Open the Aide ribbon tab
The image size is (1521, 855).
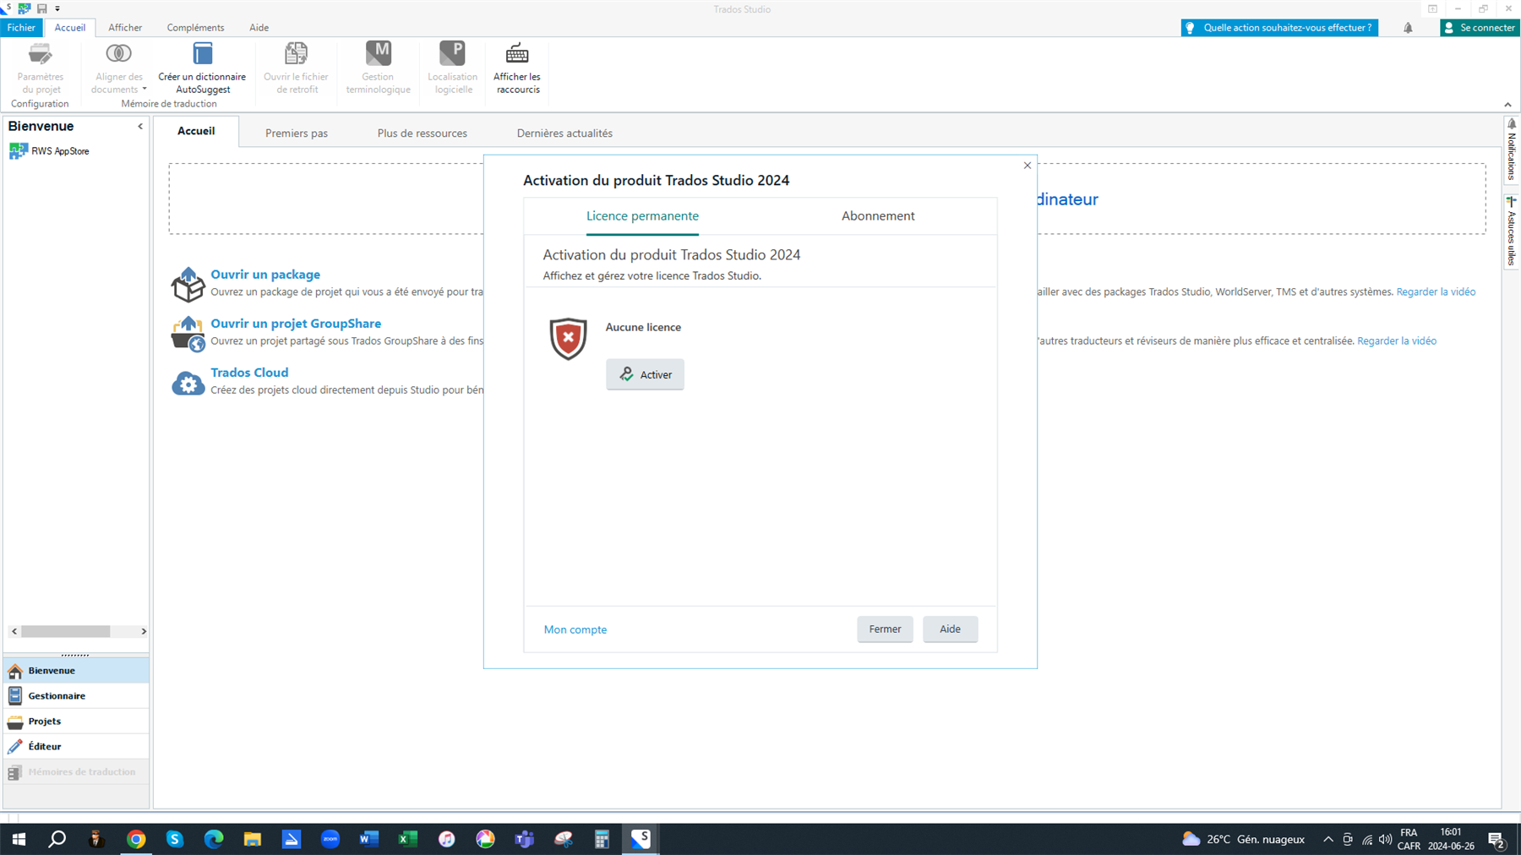click(259, 28)
